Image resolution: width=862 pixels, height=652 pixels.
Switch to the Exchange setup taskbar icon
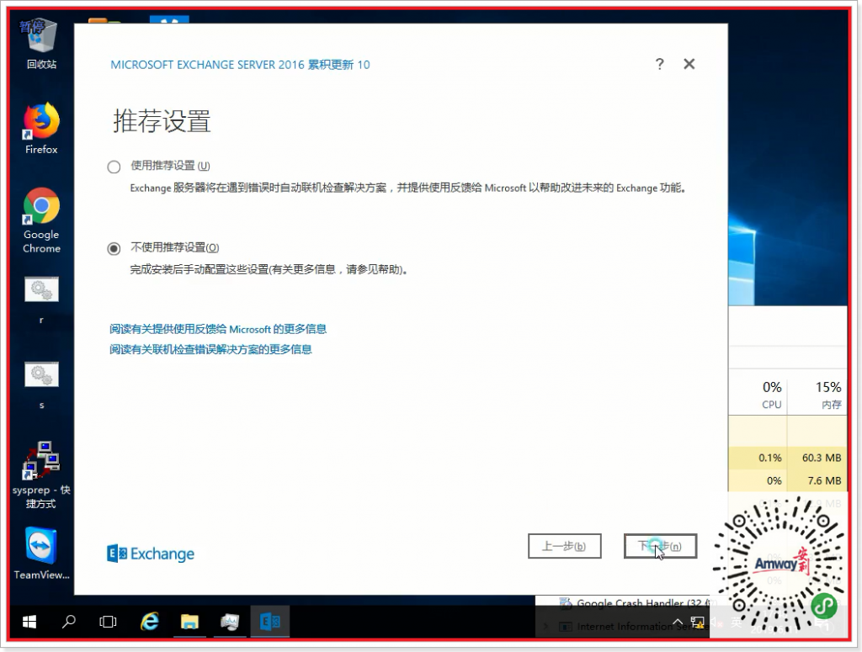pyautogui.click(x=270, y=621)
